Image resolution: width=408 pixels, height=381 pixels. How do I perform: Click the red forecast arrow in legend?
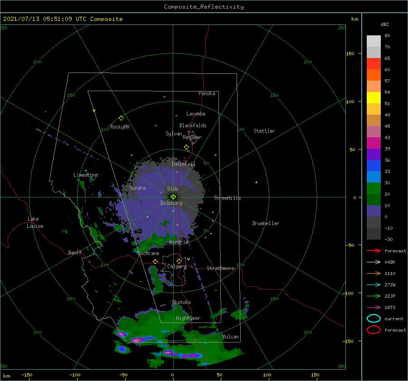(374, 251)
